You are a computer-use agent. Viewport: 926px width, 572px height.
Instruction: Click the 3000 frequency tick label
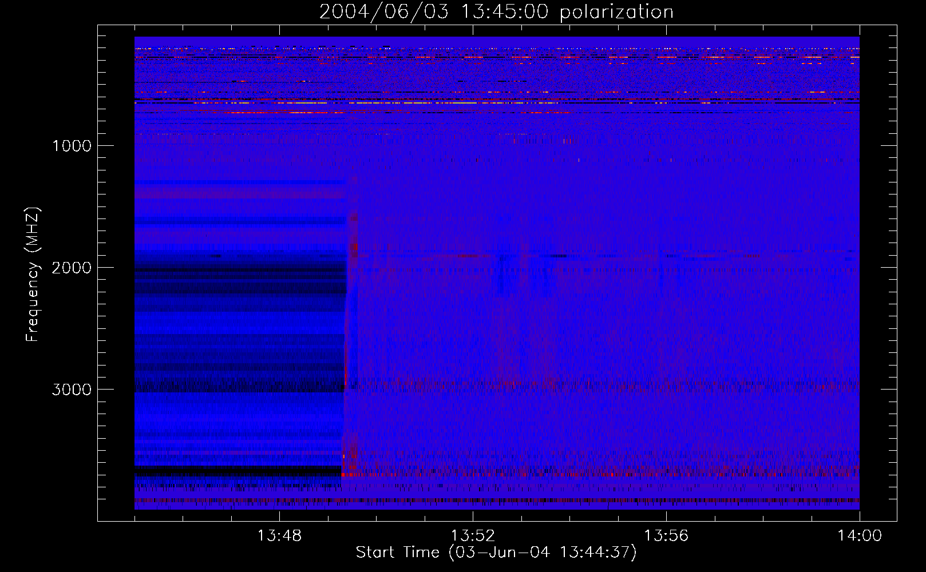[x=72, y=390]
